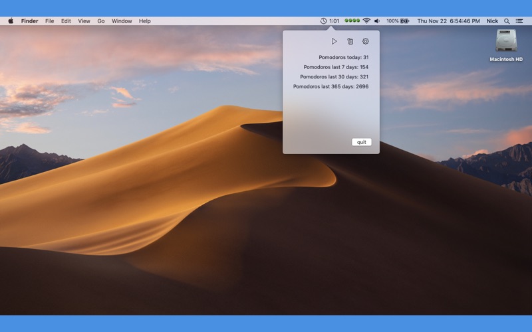Open Spotlight search magnifier icon

(507, 21)
